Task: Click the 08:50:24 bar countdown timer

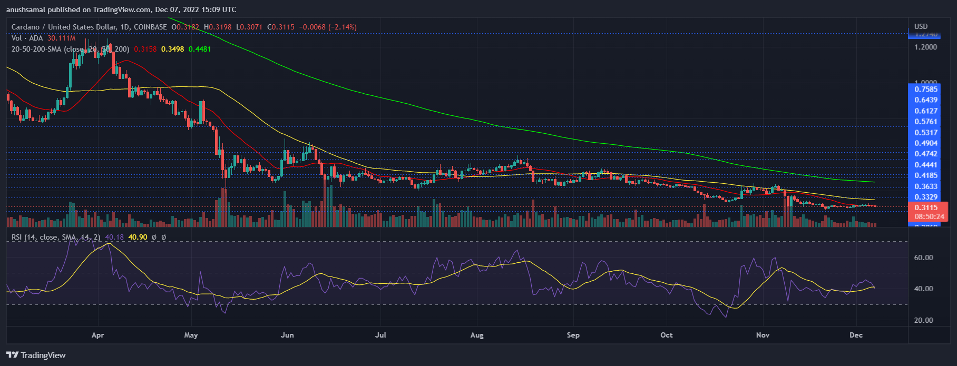Action: tap(929, 216)
